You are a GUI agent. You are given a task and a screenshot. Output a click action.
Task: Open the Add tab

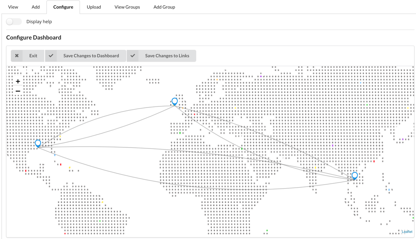pos(35,7)
